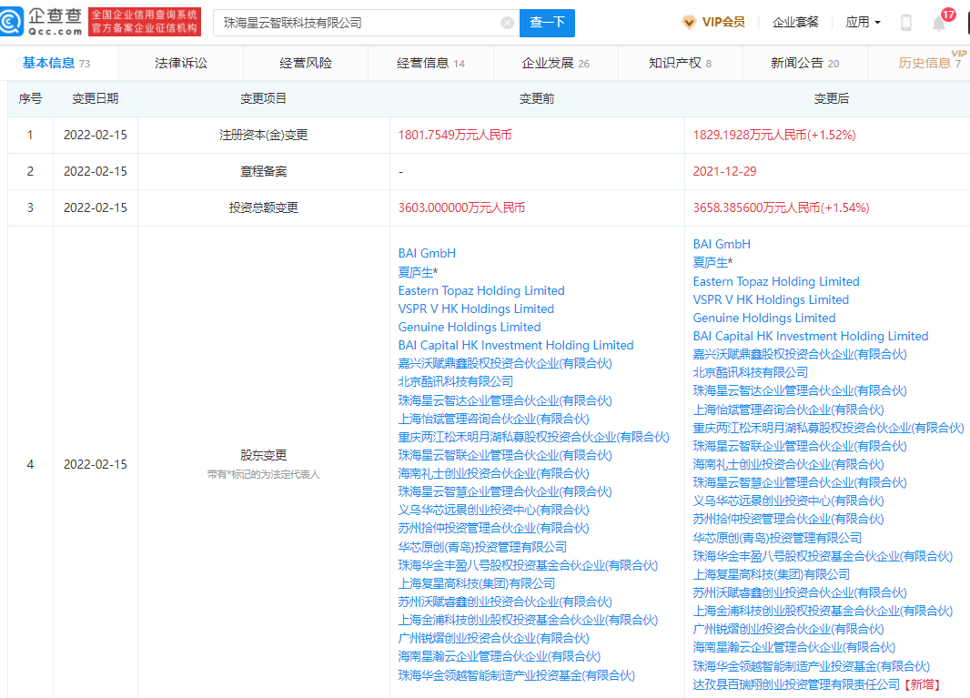Open BAI GmbH link in 变更后 column

coord(722,245)
